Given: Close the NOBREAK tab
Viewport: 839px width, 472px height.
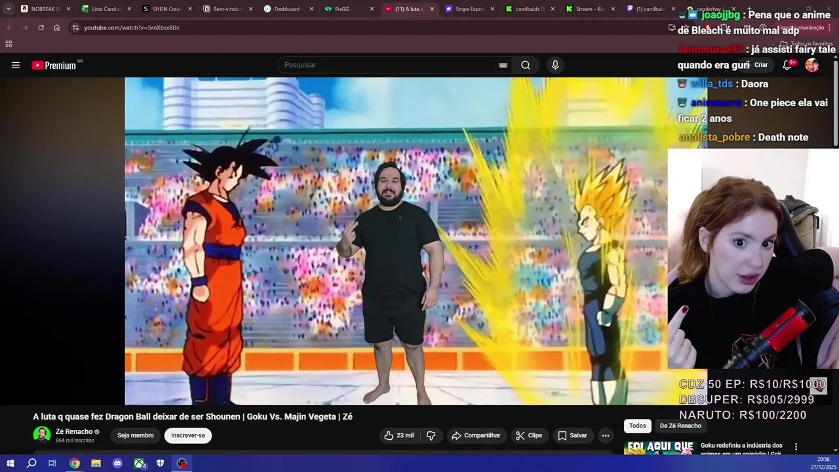Looking at the screenshot, I should 68,9.
